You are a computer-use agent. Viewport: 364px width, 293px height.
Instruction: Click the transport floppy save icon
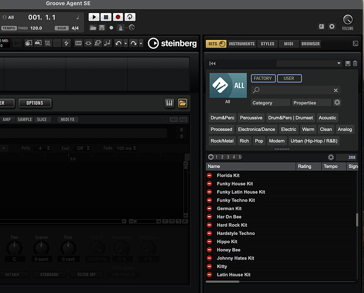click(x=102, y=28)
